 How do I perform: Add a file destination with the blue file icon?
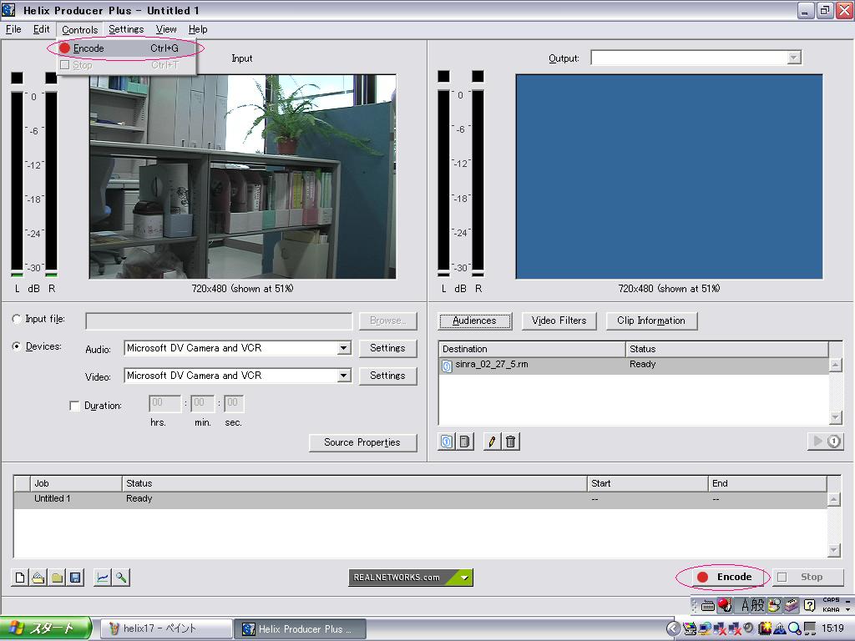pyautogui.click(x=447, y=442)
